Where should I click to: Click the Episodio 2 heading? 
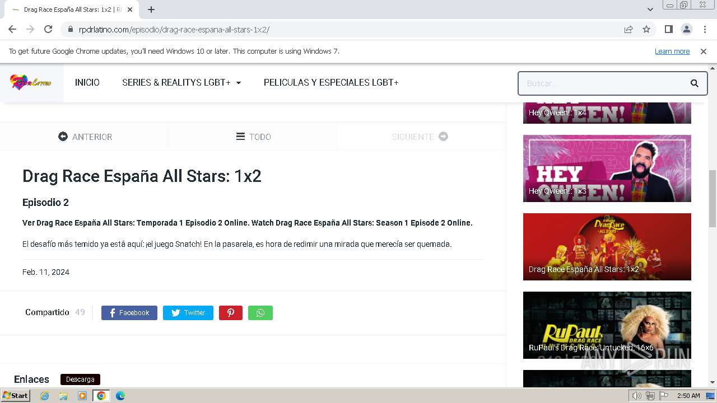(x=45, y=203)
